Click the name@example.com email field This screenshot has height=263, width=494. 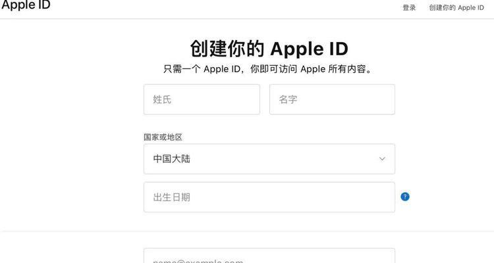coord(269,256)
